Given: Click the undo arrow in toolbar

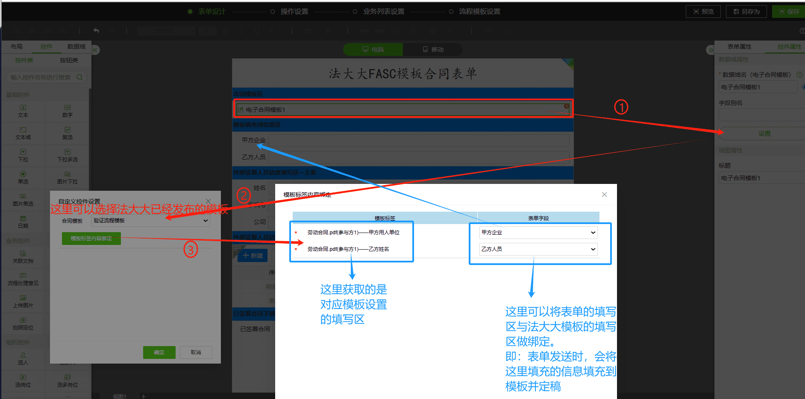Looking at the screenshot, I should pyautogui.click(x=96, y=31).
